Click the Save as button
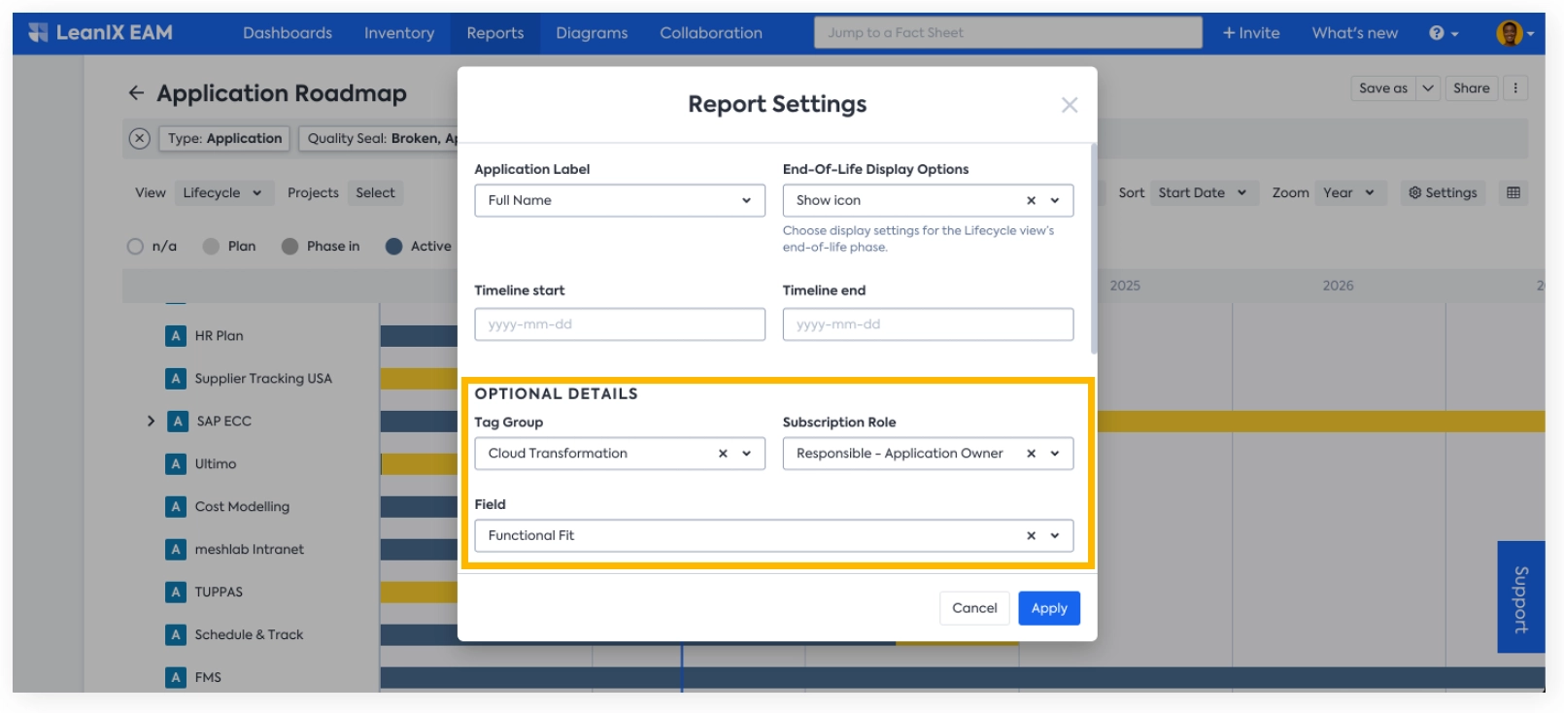The width and height of the screenshot is (1564, 713). pos(1383,88)
